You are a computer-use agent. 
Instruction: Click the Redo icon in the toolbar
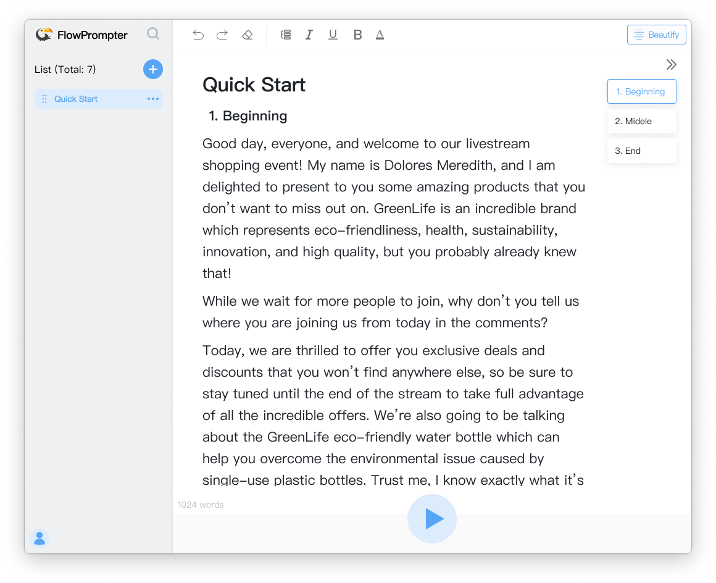pos(222,35)
